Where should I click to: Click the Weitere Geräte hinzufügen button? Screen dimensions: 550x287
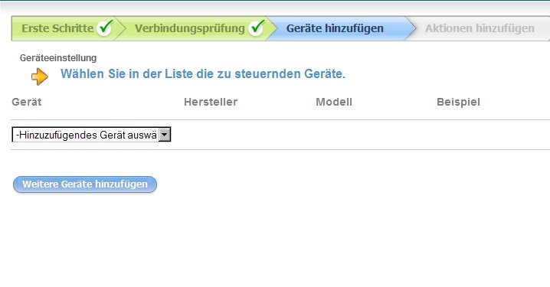(85, 184)
